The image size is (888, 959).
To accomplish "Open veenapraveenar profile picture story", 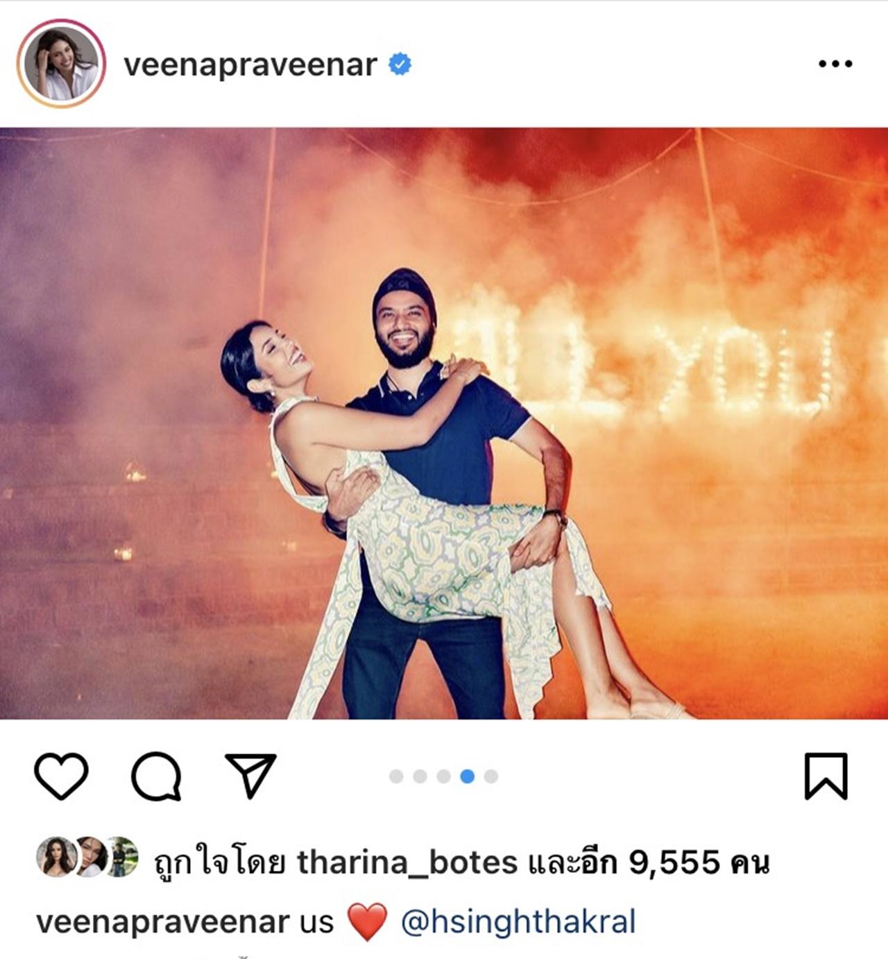I will pos(61,64).
